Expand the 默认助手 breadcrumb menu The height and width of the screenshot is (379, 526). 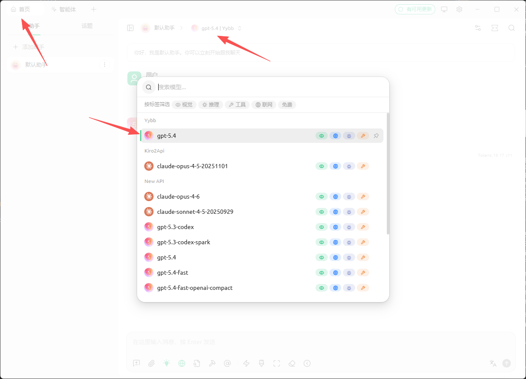164,27
